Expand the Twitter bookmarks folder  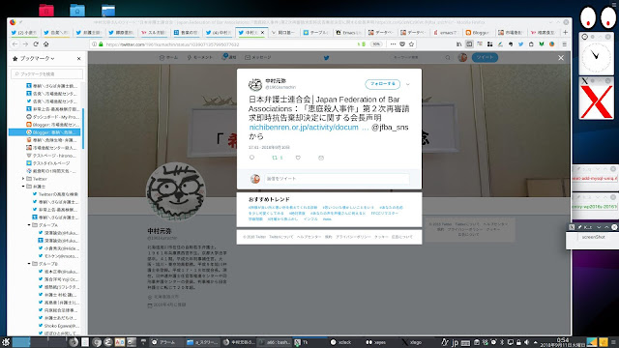pos(23,179)
